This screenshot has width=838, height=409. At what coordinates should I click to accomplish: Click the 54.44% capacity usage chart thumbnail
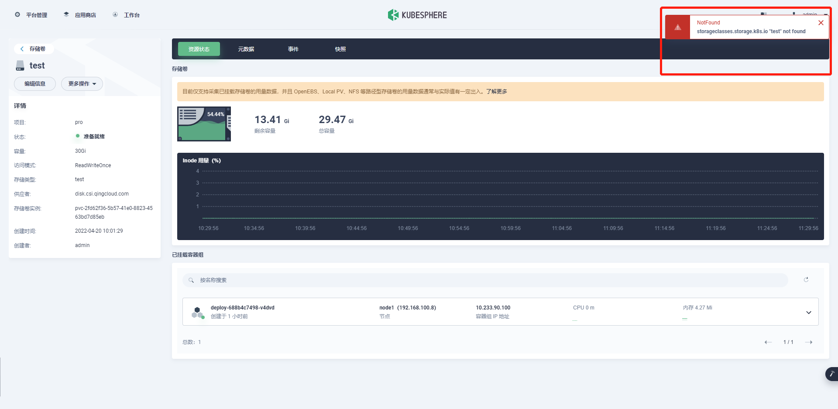203,124
